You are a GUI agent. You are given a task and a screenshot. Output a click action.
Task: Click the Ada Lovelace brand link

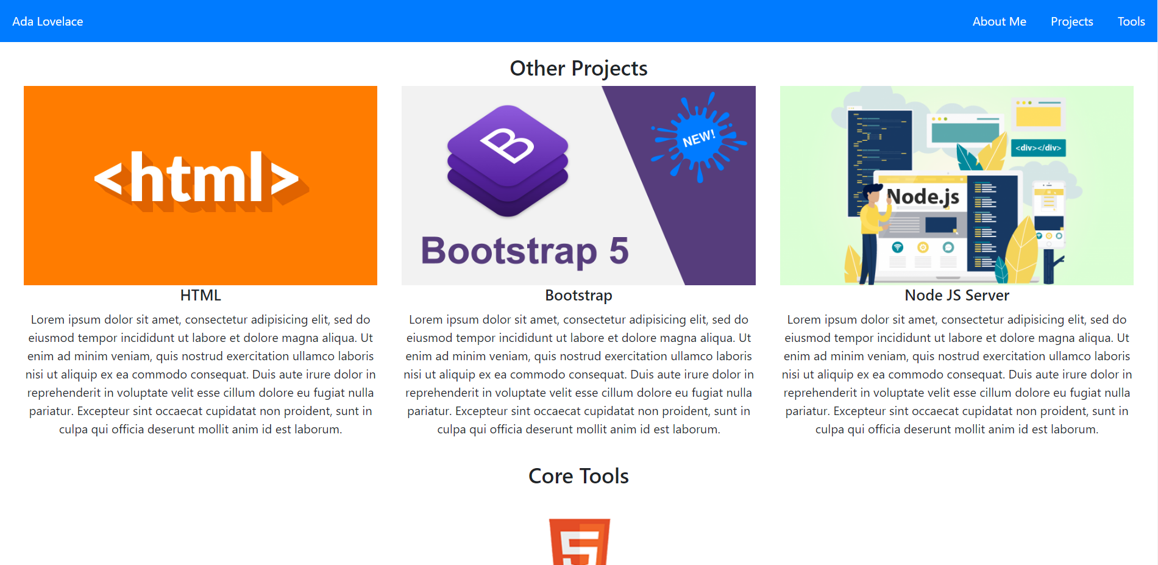pos(48,21)
